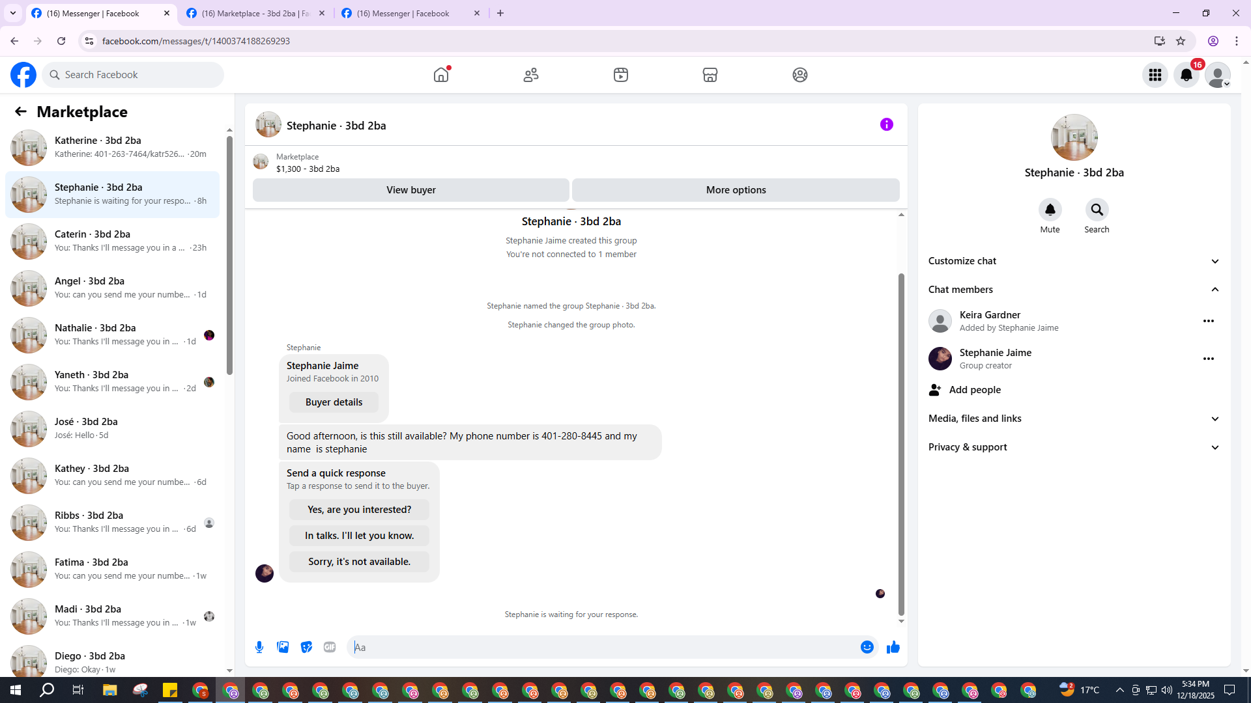Open Windows notification center
This screenshot has width=1251, height=703.
[x=1230, y=690]
